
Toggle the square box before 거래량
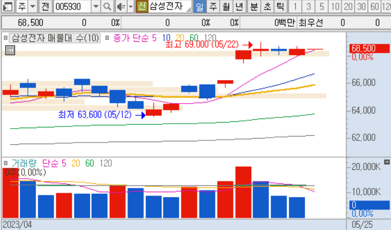6,163
